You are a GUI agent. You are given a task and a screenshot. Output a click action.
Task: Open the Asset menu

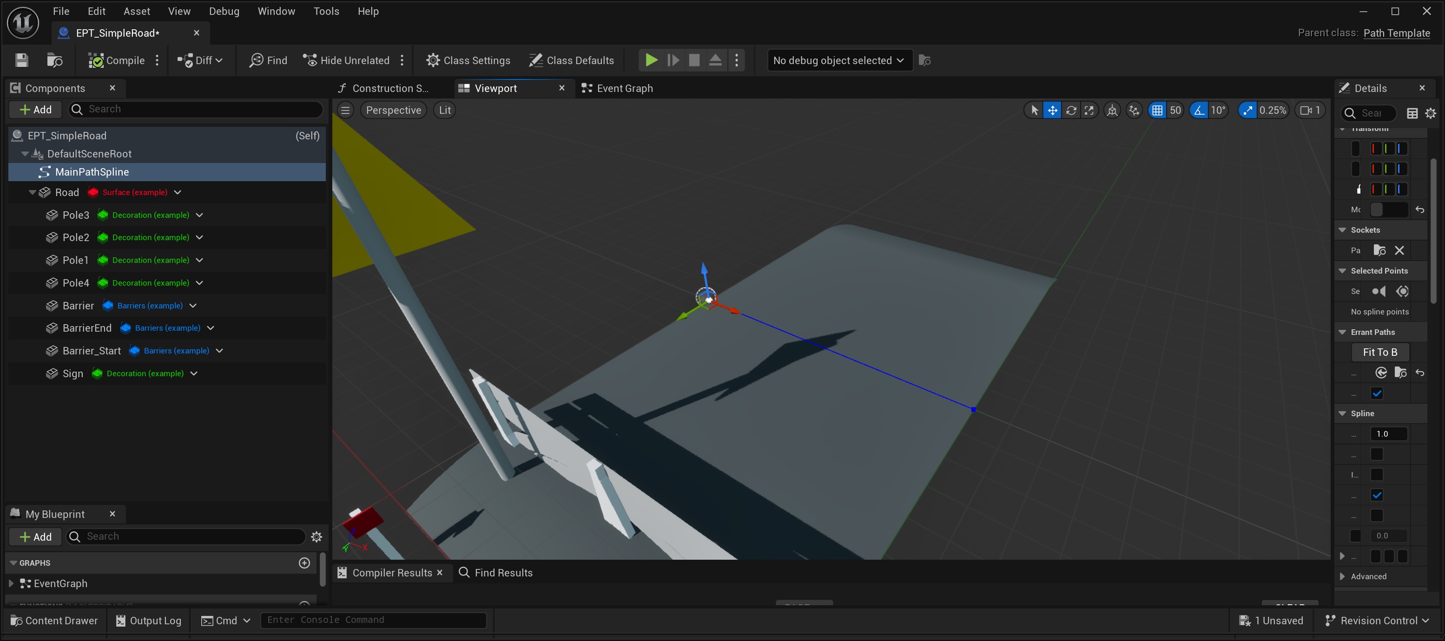(136, 11)
